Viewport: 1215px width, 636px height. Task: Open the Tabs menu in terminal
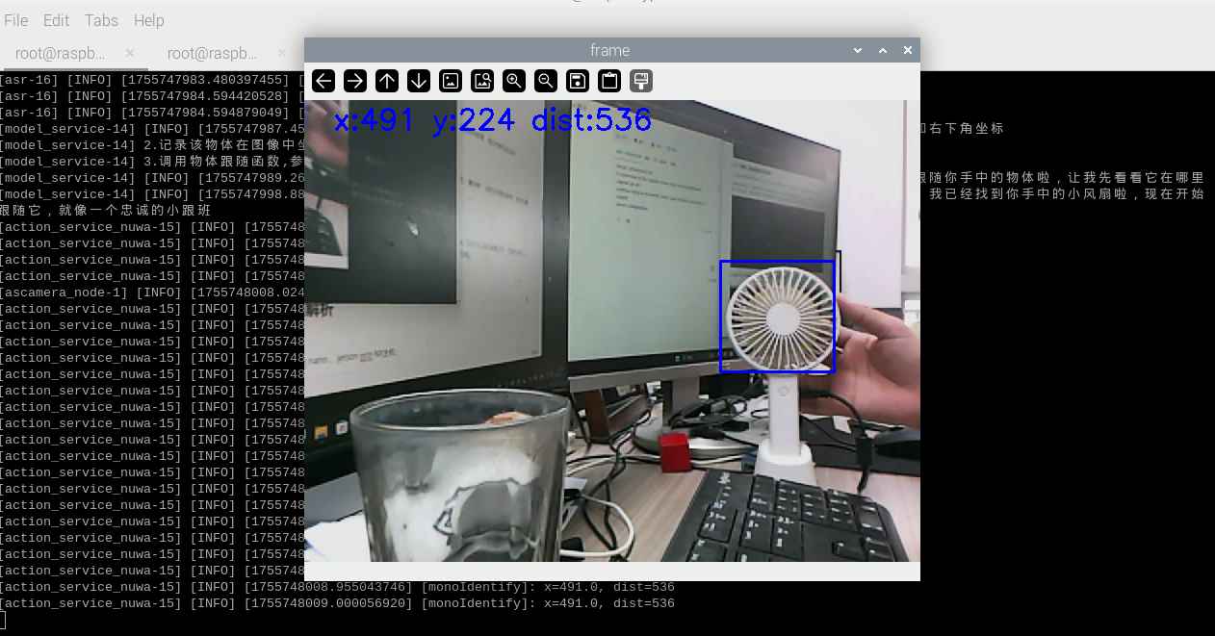pyautogui.click(x=101, y=20)
